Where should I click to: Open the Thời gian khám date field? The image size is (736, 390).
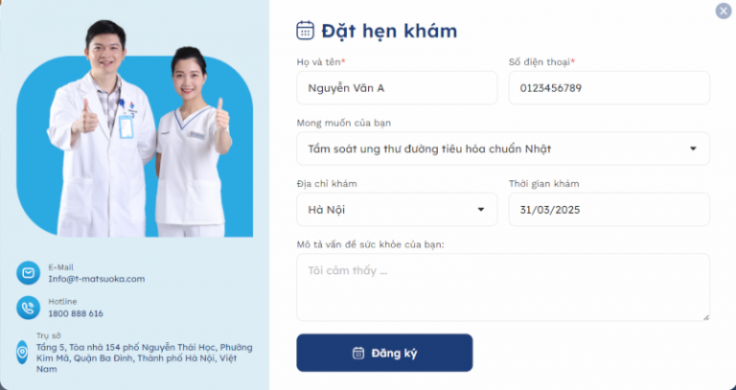click(609, 209)
